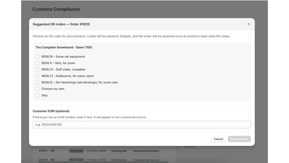Click the date 23 May 2026 for order #1014
This screenshot has height=163, width=289.
96,151
